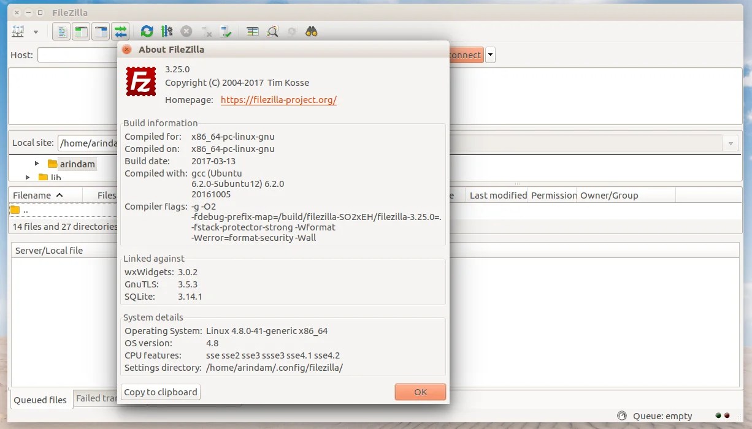Image resolution: width=752 pixels, height=429 pixels.
Task: Toggle the message log display
Action: tap(61, 31)
